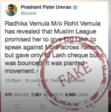
Task: Click the red FAKE stamp text
Action: pyautogui.click(x=75, y=74)
